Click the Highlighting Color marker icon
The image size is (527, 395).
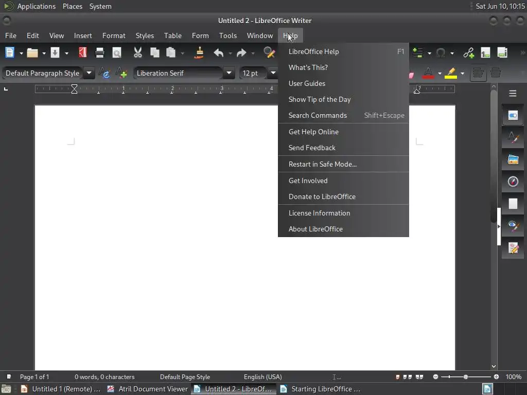pos(451,73)
